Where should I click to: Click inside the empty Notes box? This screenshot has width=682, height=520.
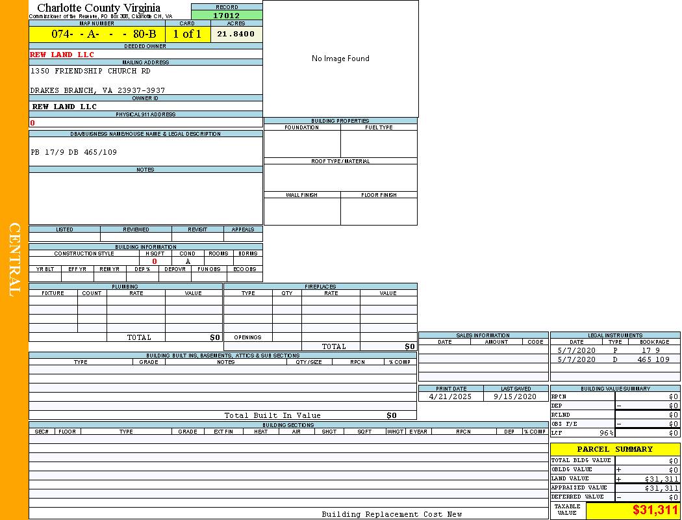(145, 198)
